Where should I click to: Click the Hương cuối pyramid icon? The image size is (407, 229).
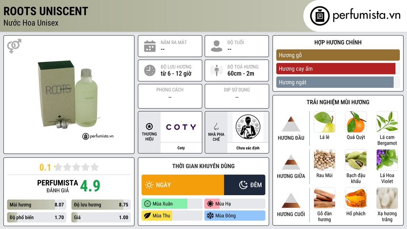click(291, 200)
